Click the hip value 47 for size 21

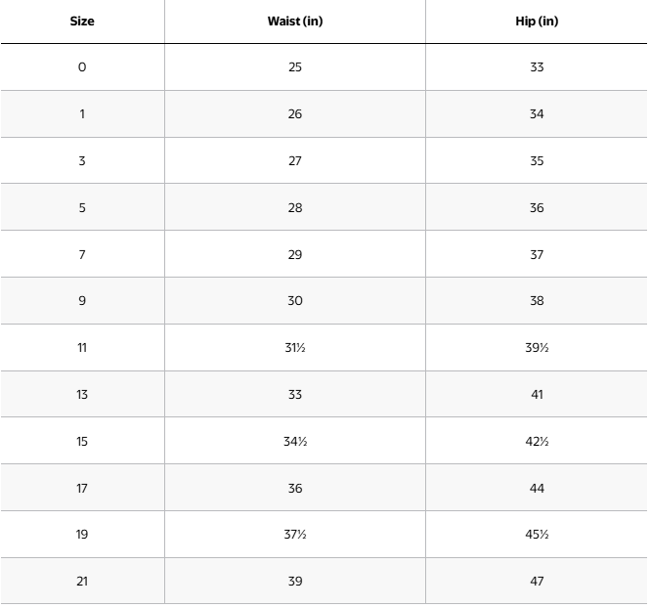[537, 582]
